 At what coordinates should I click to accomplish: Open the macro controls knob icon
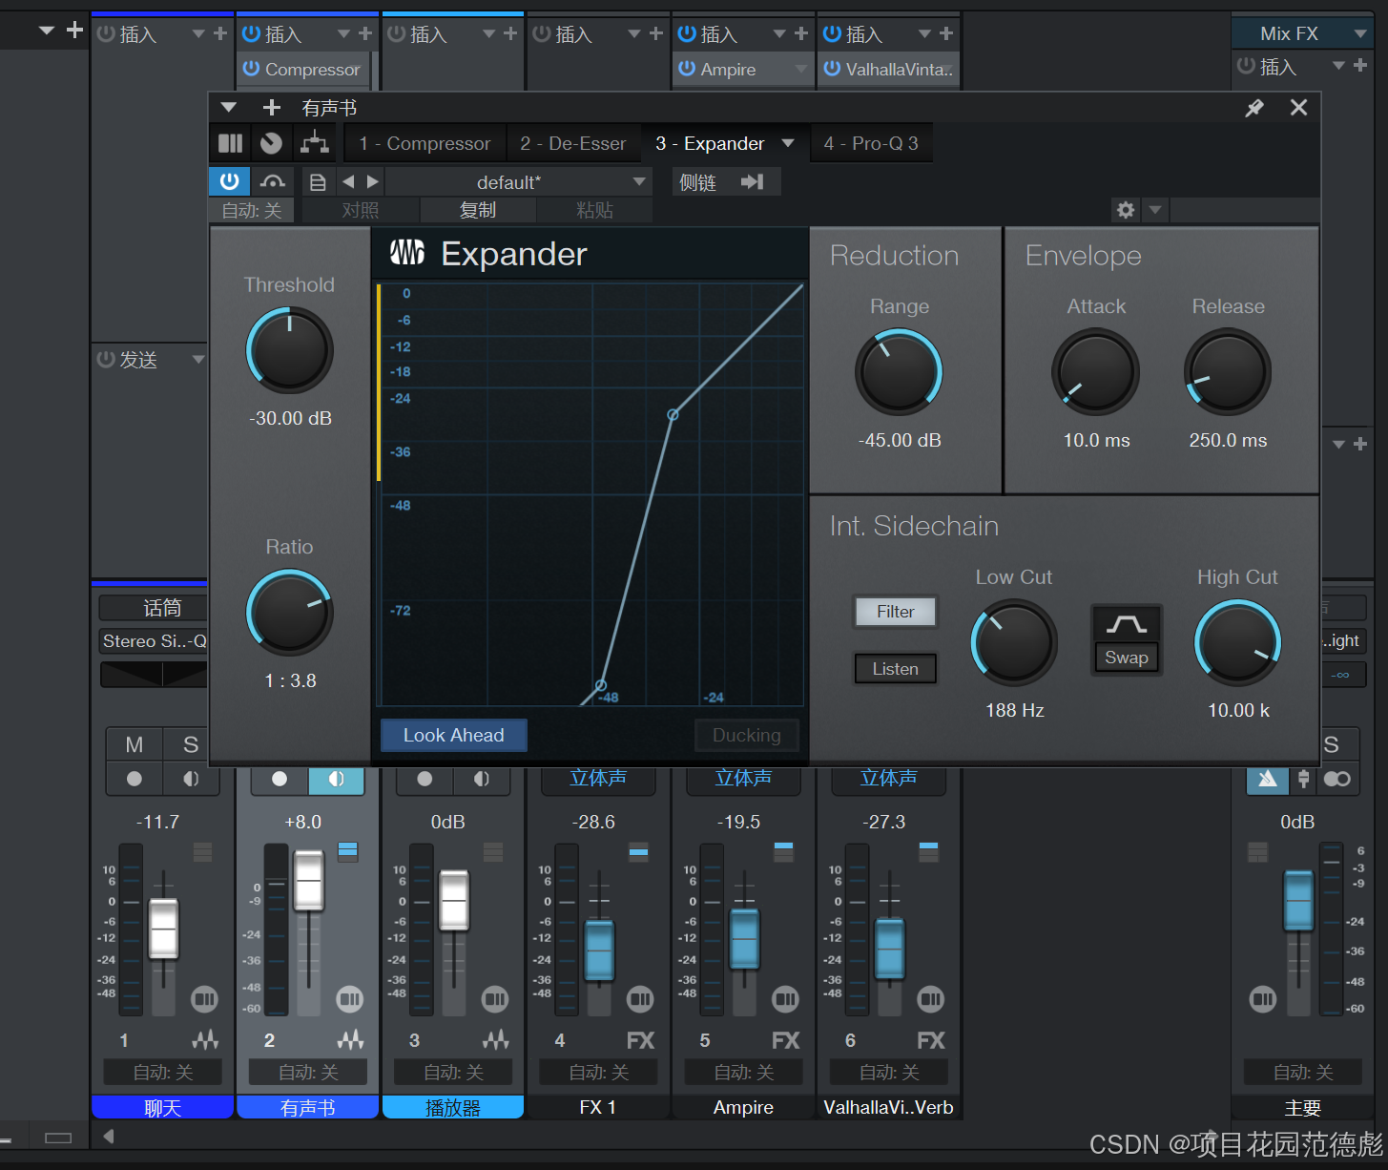[272, 143]
